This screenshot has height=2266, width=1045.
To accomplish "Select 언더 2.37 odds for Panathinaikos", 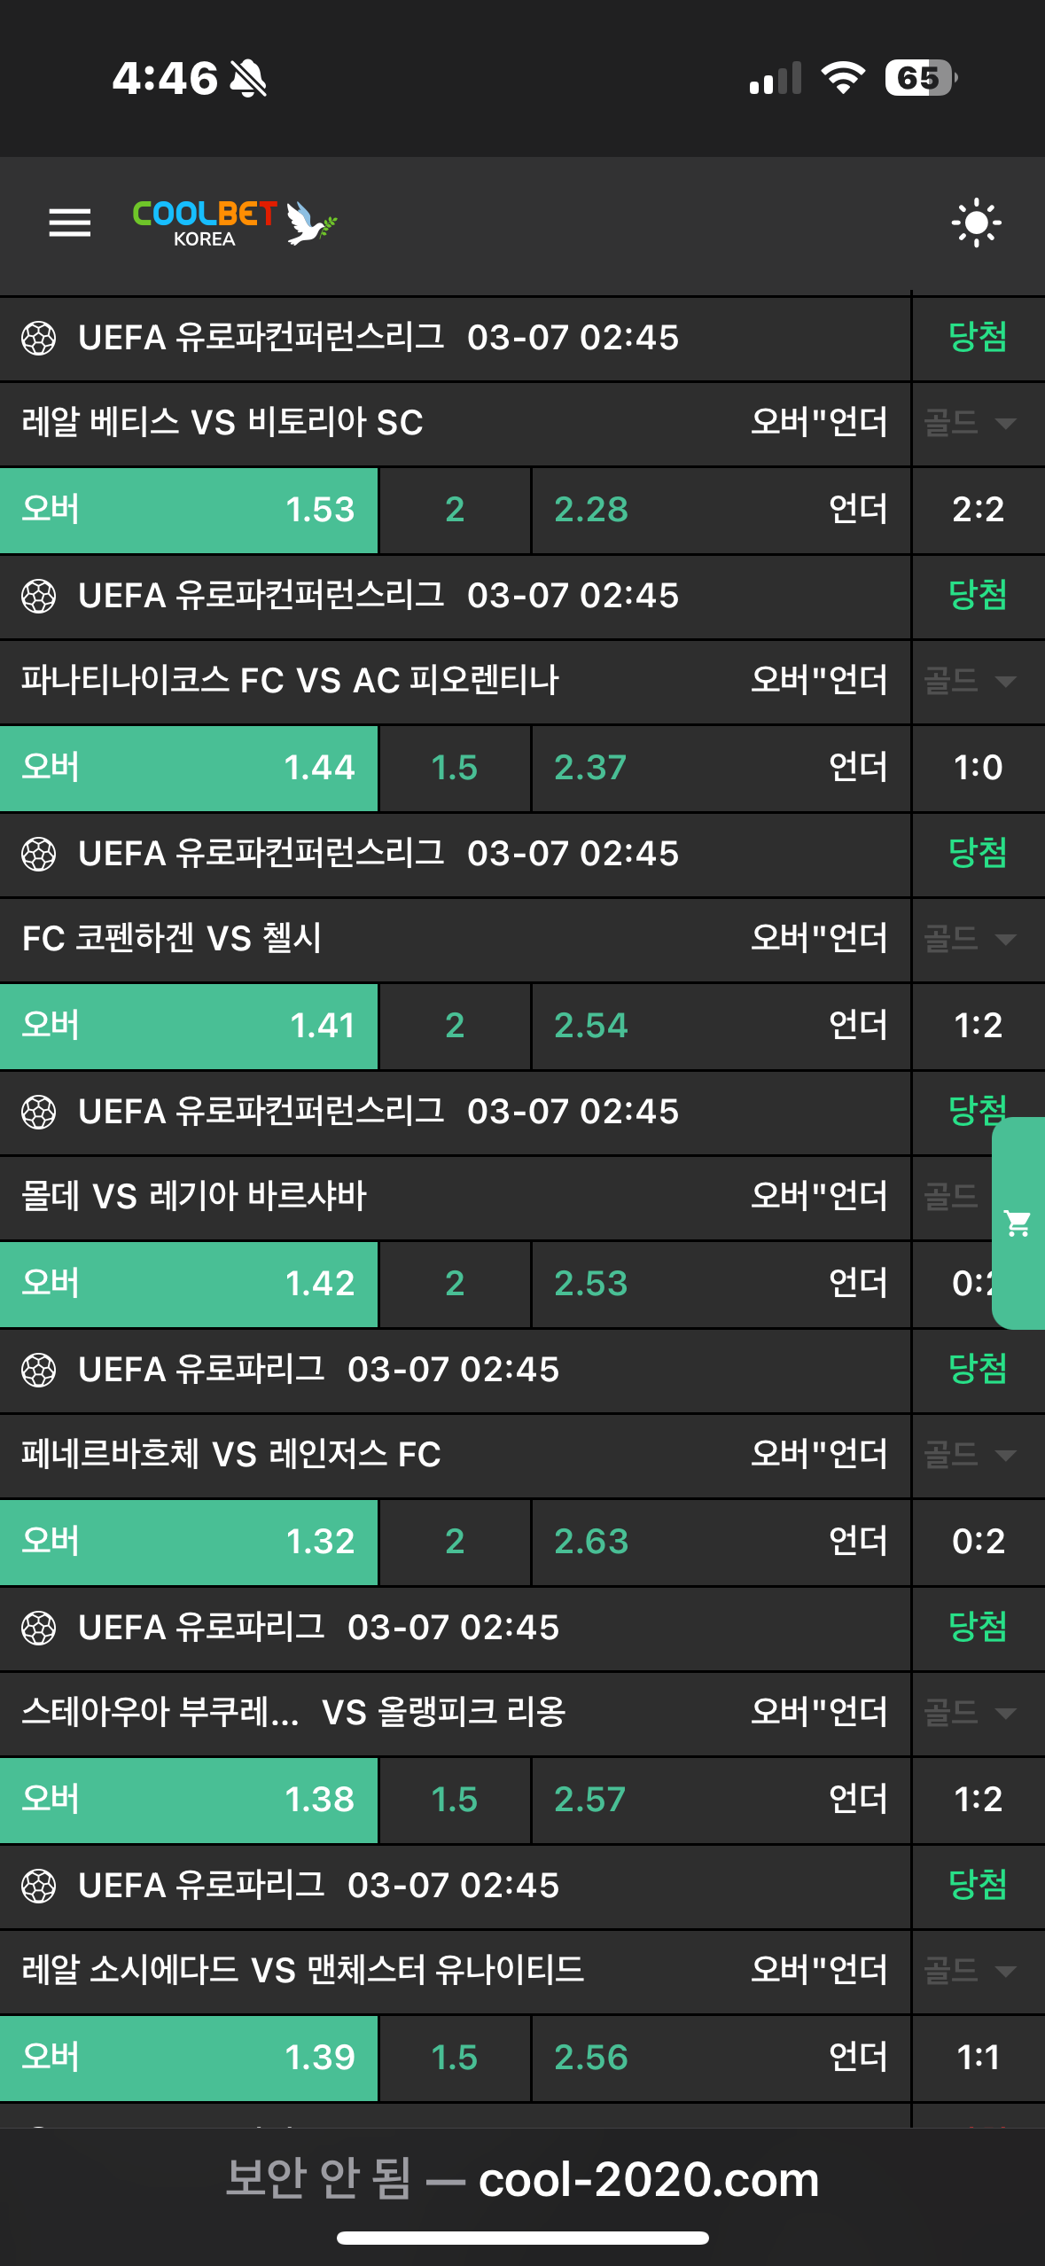I will [x=721, y=768].
